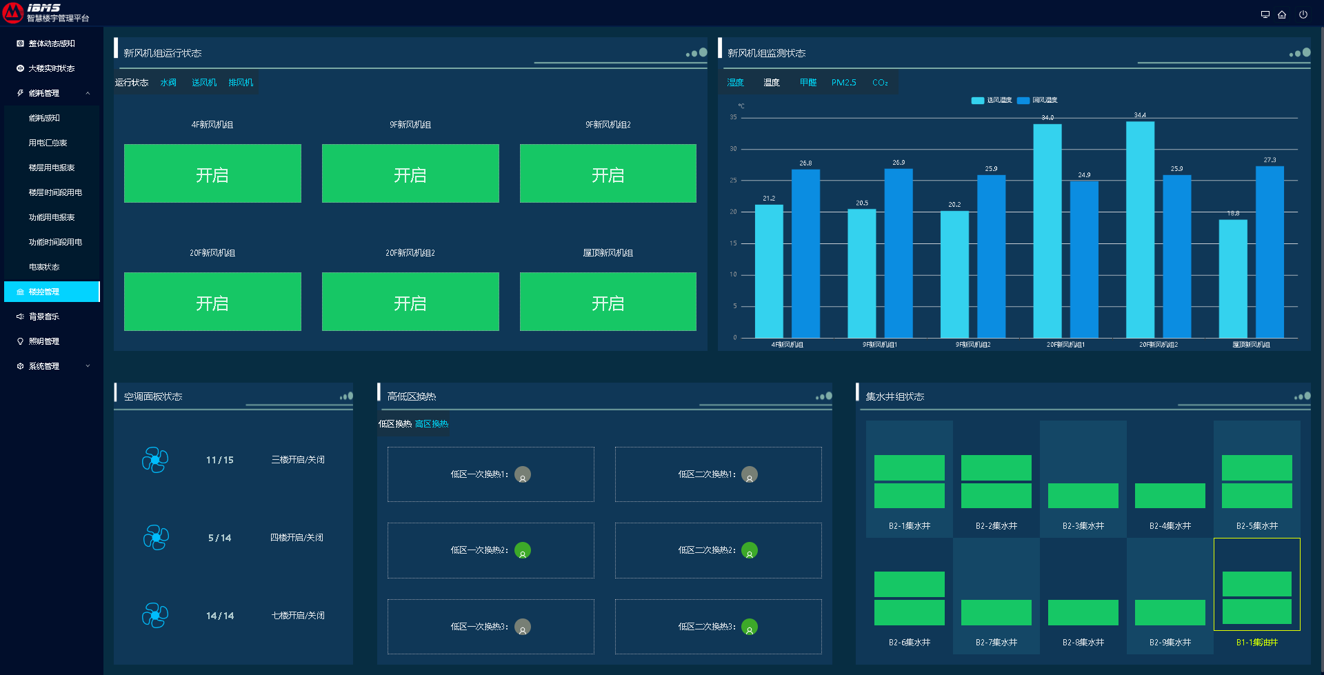Click the 照明管理 light bulb icon
1324x675 pixels.
tap(20, 341)
